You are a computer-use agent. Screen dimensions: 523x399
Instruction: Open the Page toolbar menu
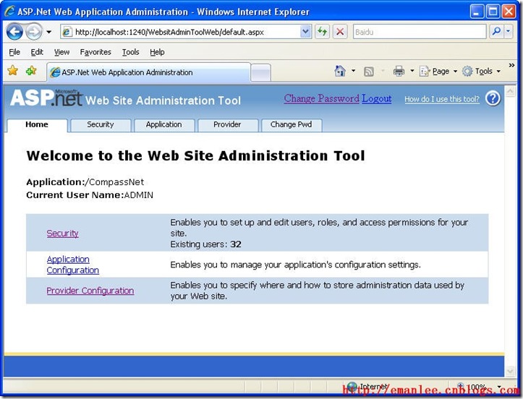[438, 71]
